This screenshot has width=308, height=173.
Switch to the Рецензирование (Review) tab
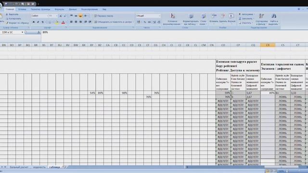coord(90,9)
